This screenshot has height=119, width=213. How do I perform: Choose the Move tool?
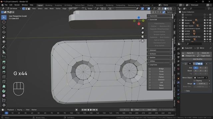pyautogui.click(x=4, y=27)
